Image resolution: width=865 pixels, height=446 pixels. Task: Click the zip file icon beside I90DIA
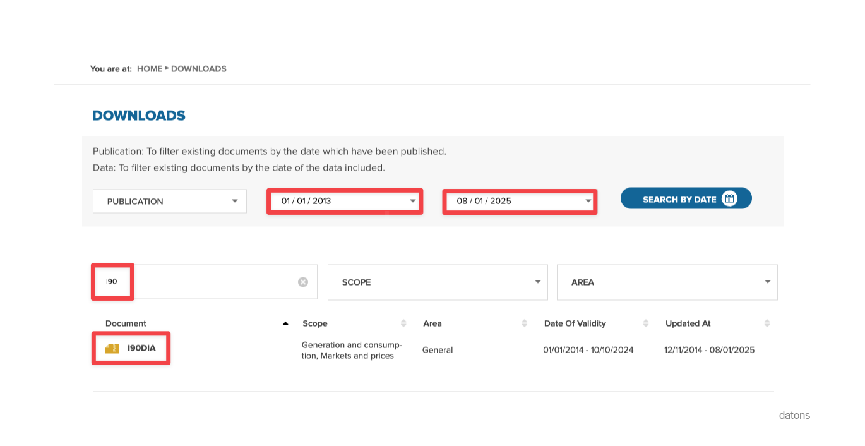(x=112, y=348)
